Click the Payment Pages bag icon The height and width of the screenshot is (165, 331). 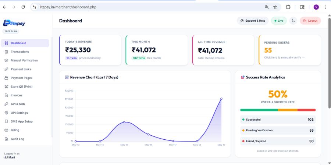click(x=6, y=78)
